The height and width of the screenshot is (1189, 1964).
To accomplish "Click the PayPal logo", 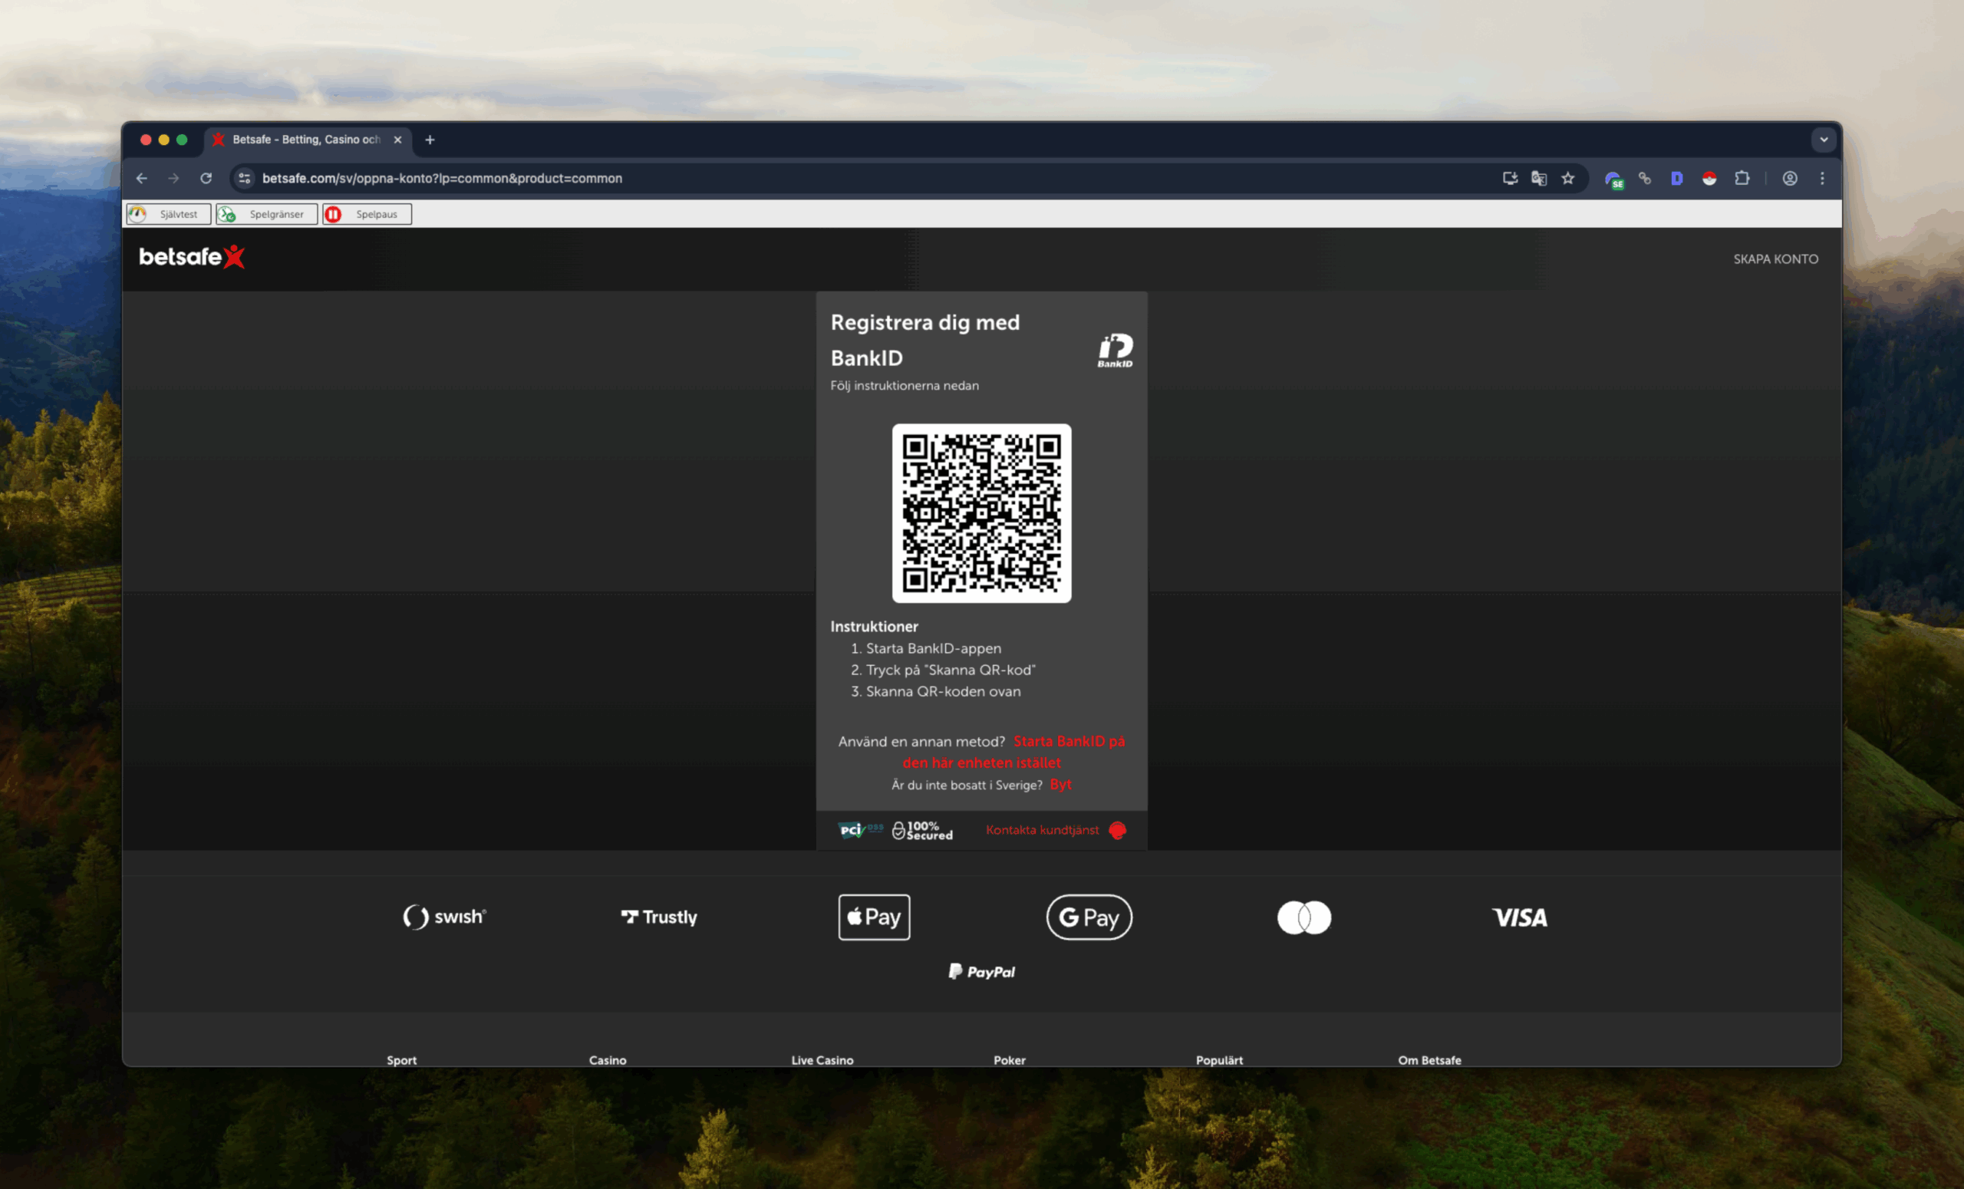I will (981, 971).
